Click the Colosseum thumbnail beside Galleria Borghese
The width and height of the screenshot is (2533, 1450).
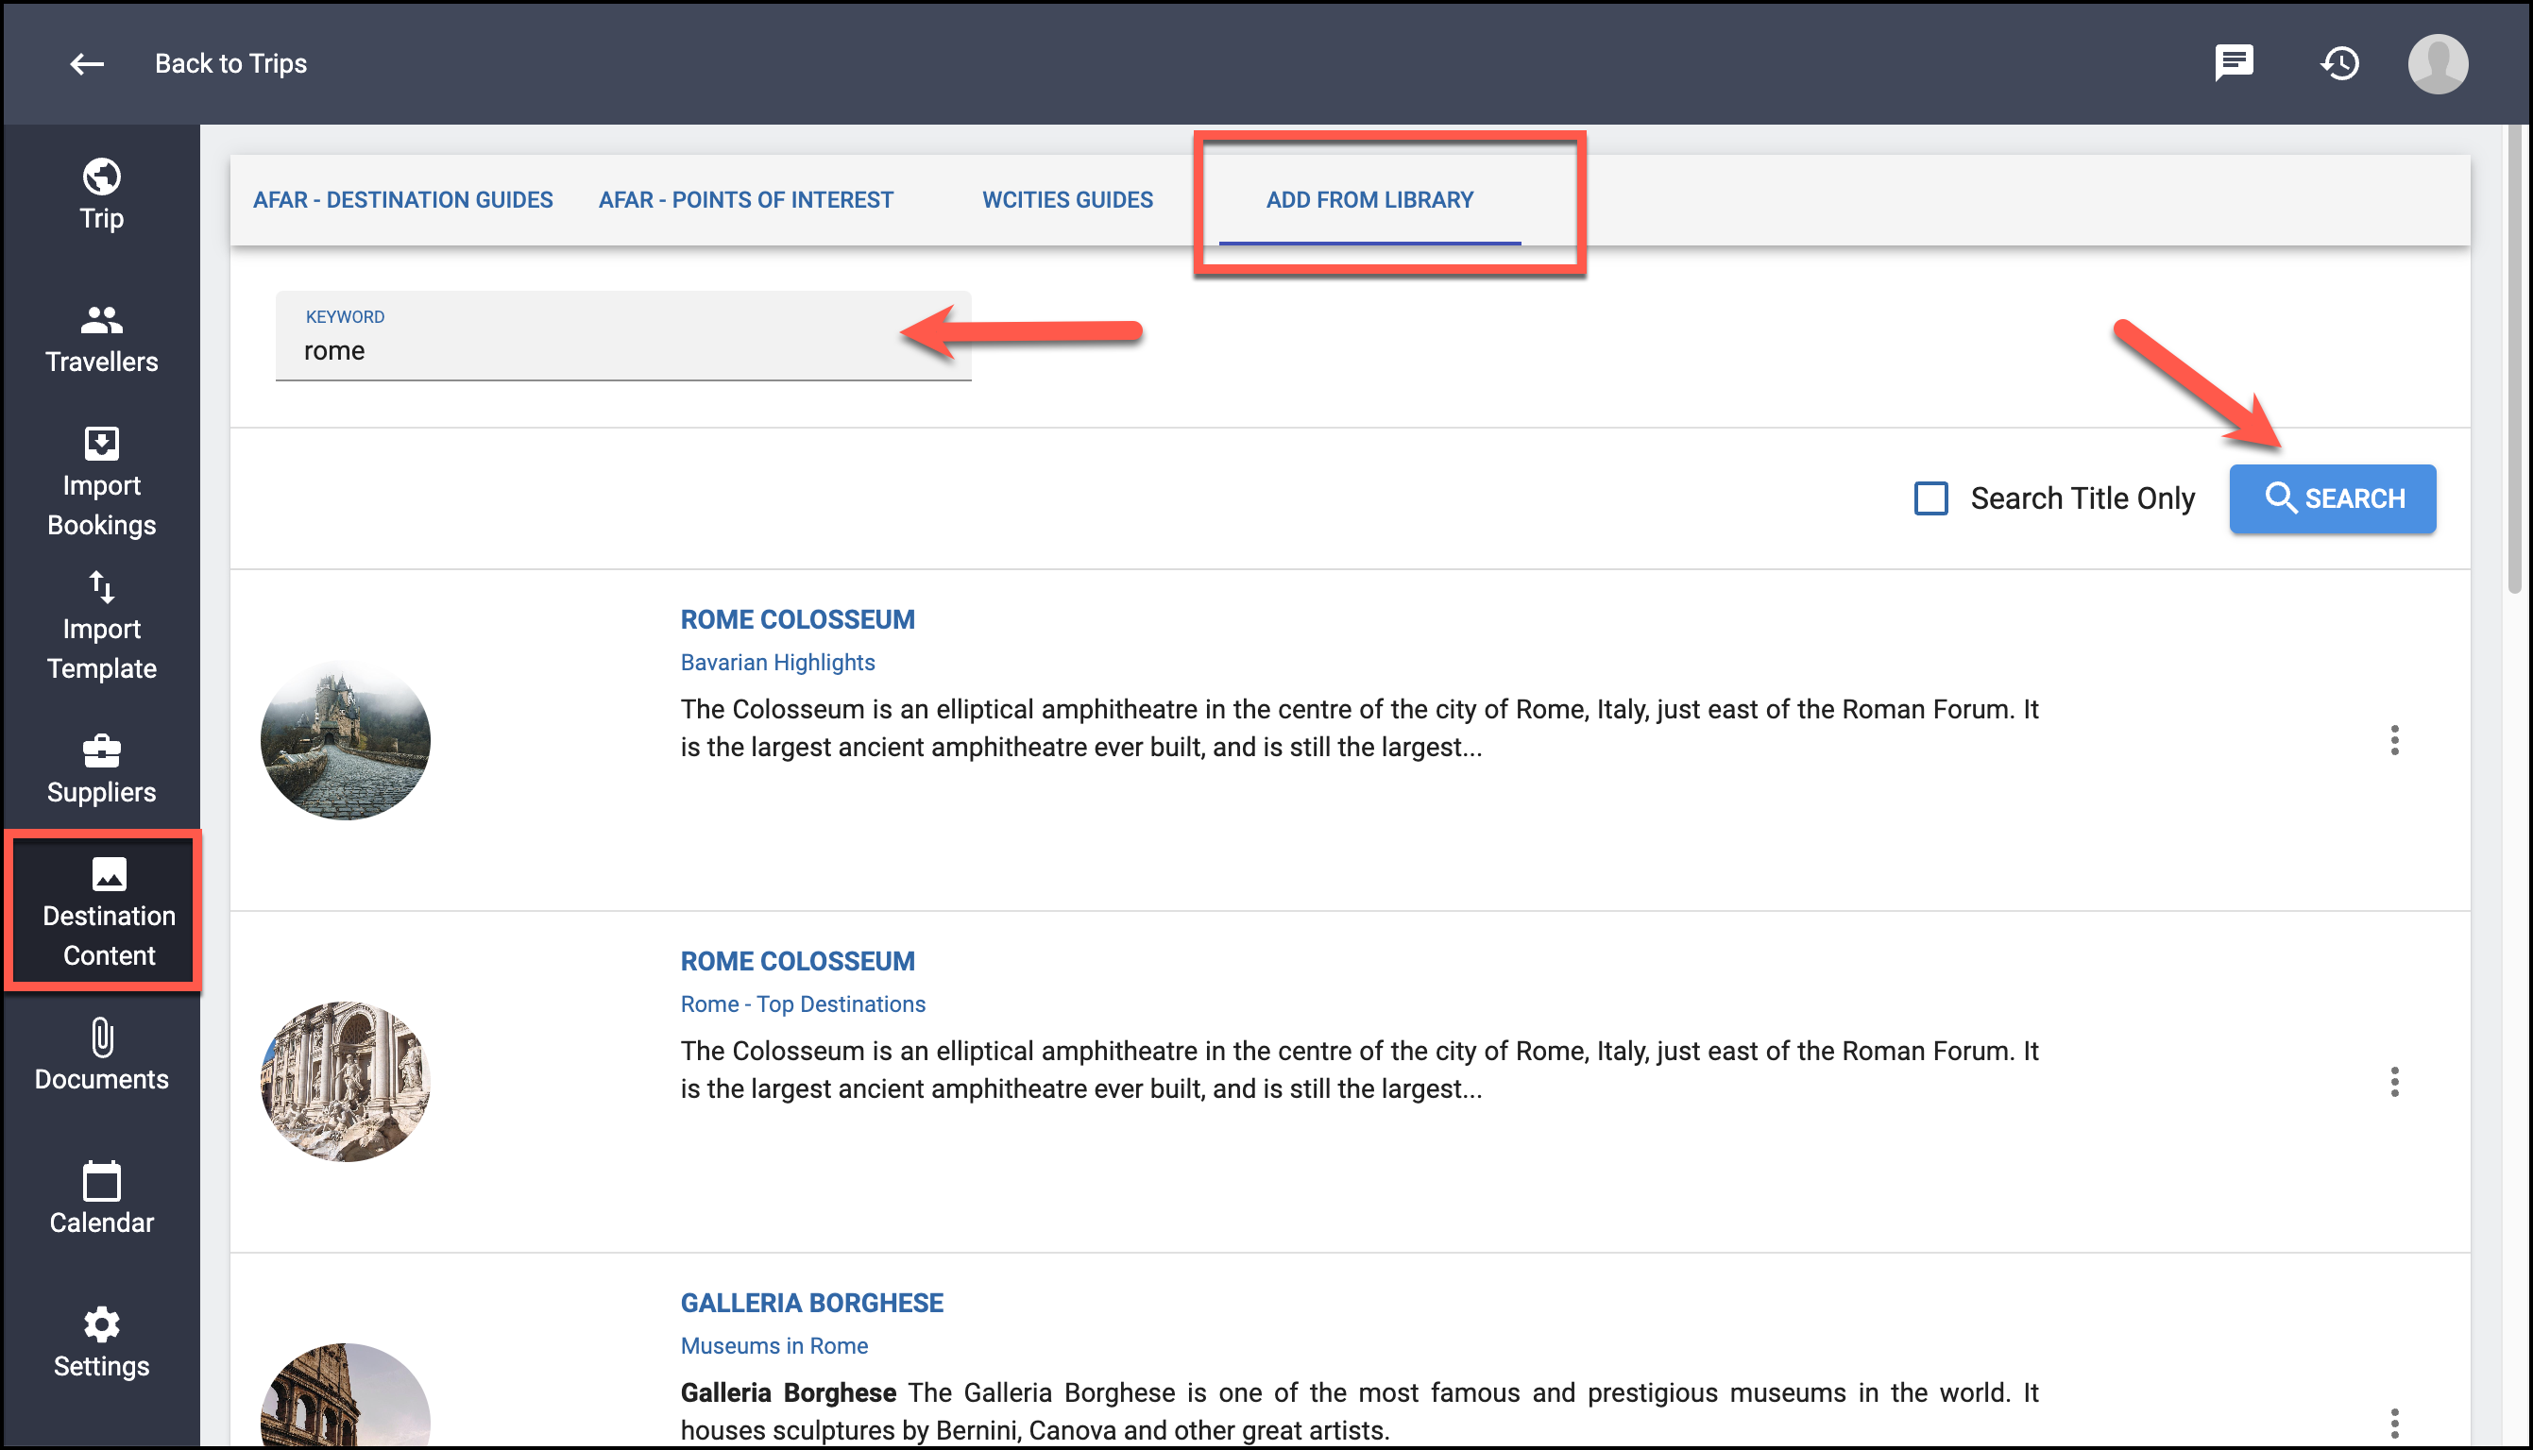click(345, 1394)
